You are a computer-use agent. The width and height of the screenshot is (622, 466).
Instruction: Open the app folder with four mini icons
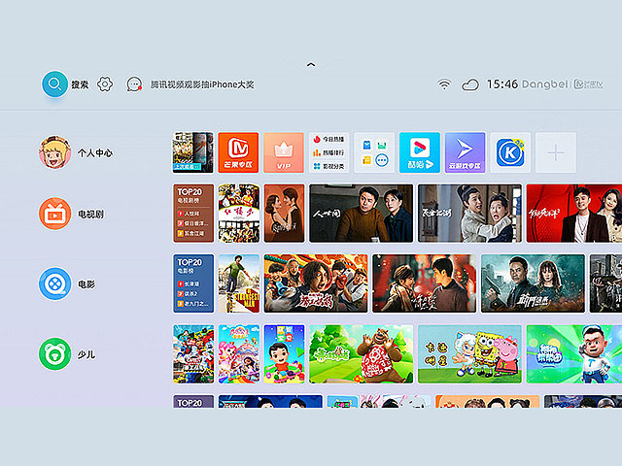pyautogui.click(x=374, y=152)
